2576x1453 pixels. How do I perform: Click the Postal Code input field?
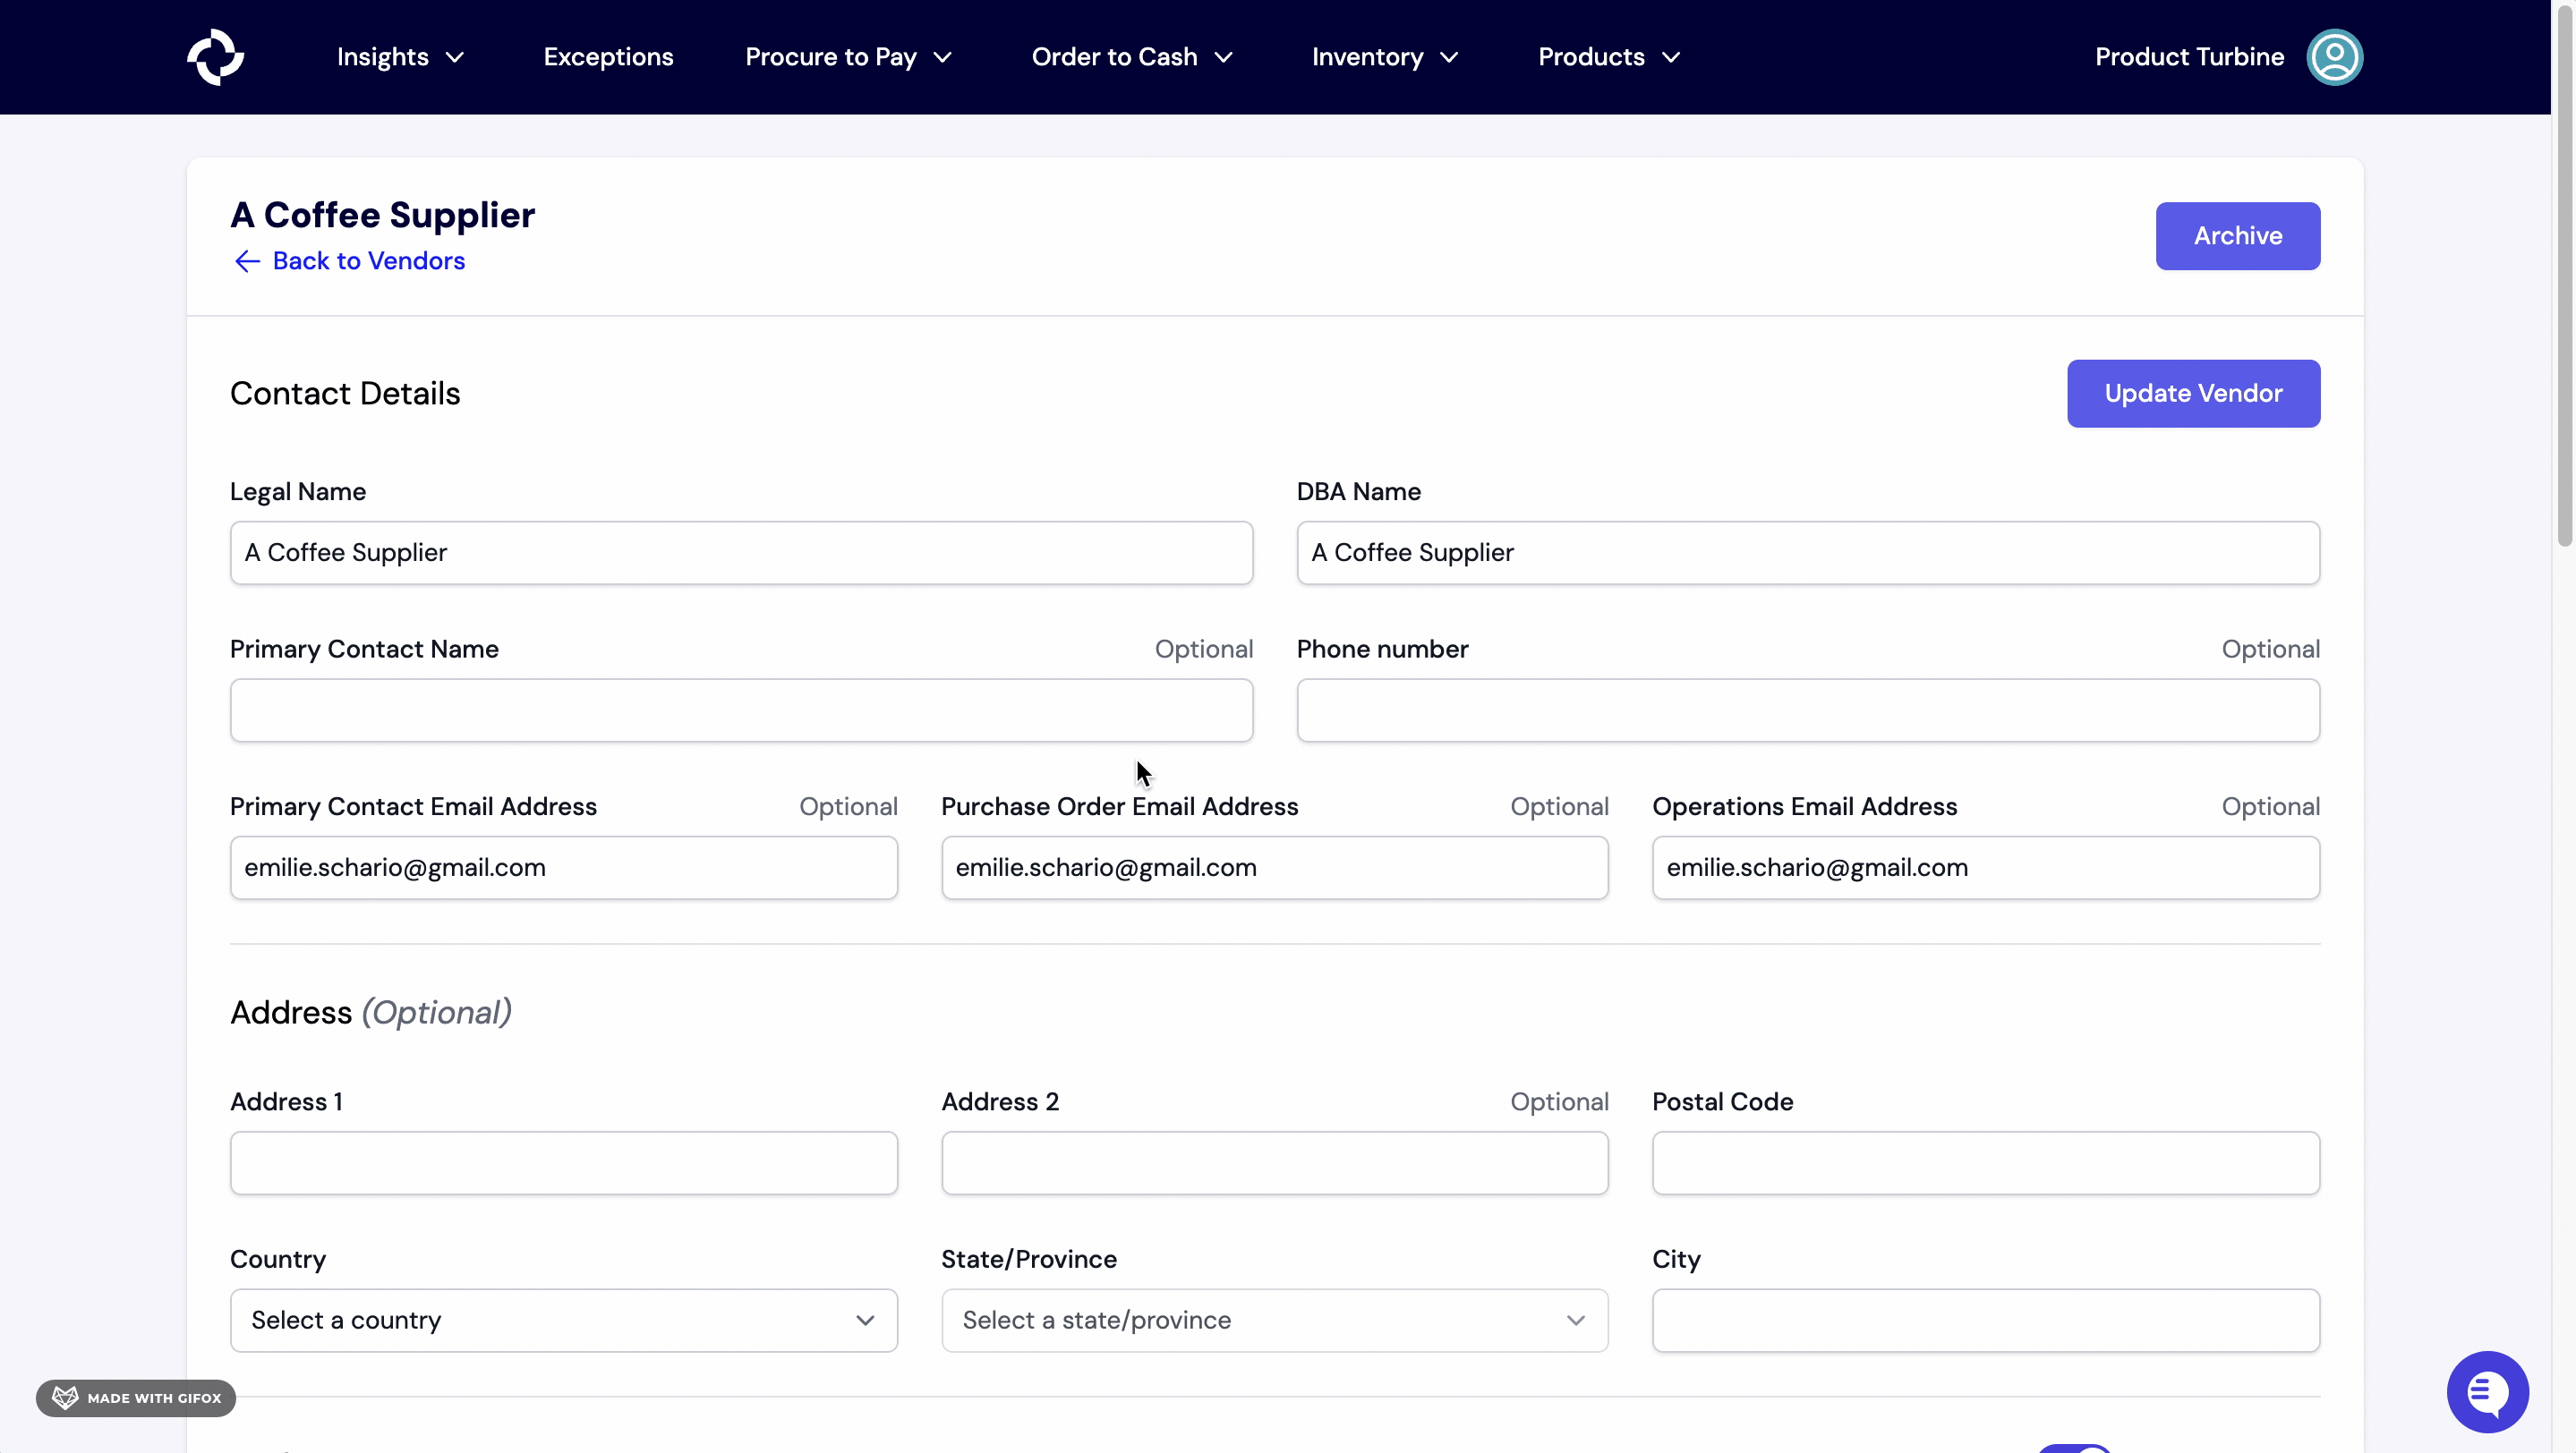click(1985, 1162)
